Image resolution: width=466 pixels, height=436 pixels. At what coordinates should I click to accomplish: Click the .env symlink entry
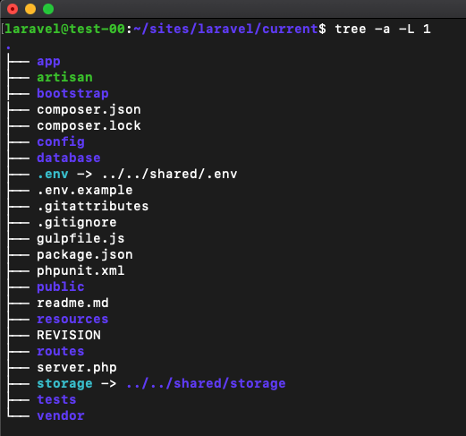click(53, 175)
